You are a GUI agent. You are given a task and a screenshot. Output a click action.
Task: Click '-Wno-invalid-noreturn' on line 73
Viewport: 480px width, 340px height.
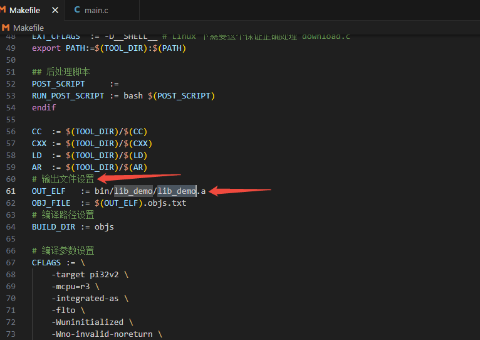coord(102,334)
